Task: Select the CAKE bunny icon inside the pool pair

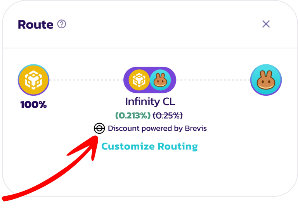Action: coord(160,80)
